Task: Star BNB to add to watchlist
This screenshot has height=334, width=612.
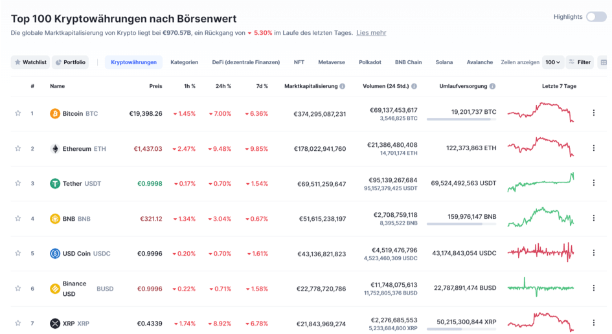Action: tap(18, 218)
